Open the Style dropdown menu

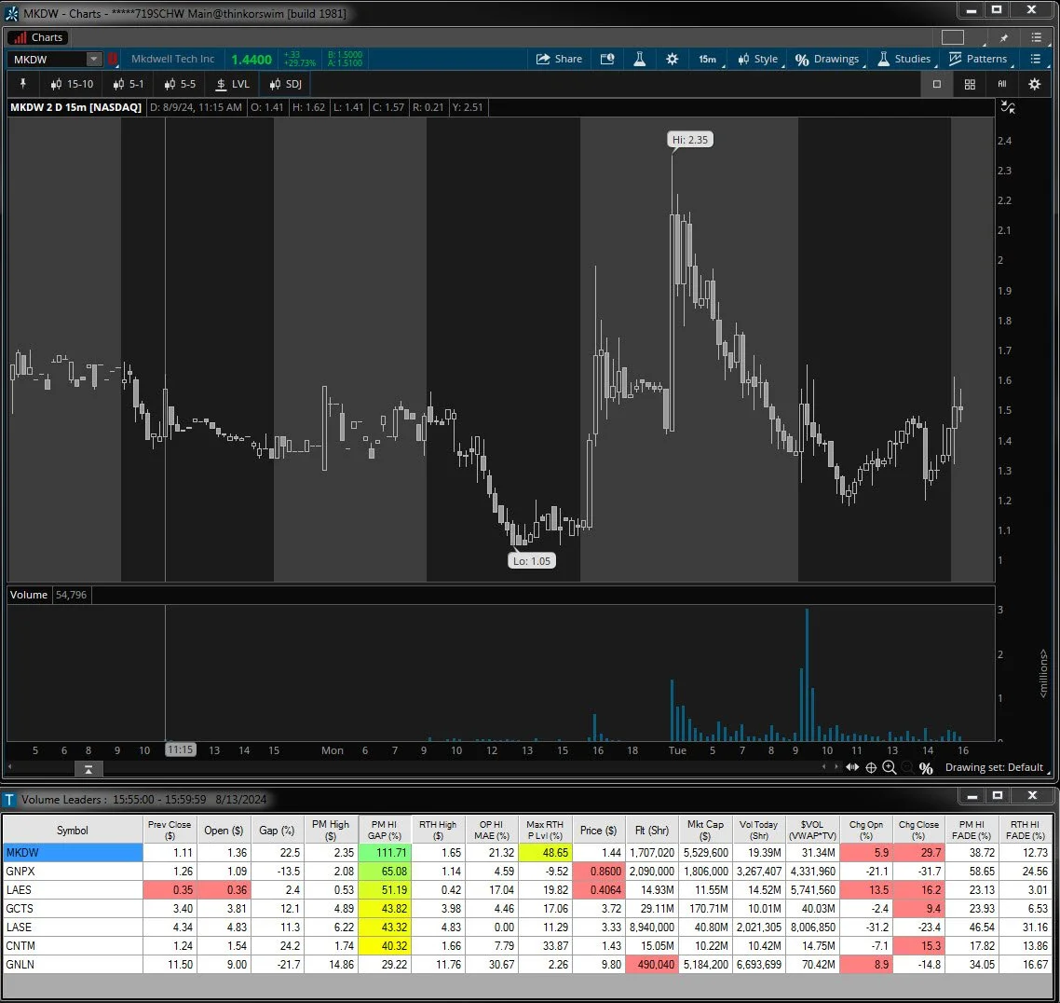click(758, 59)
